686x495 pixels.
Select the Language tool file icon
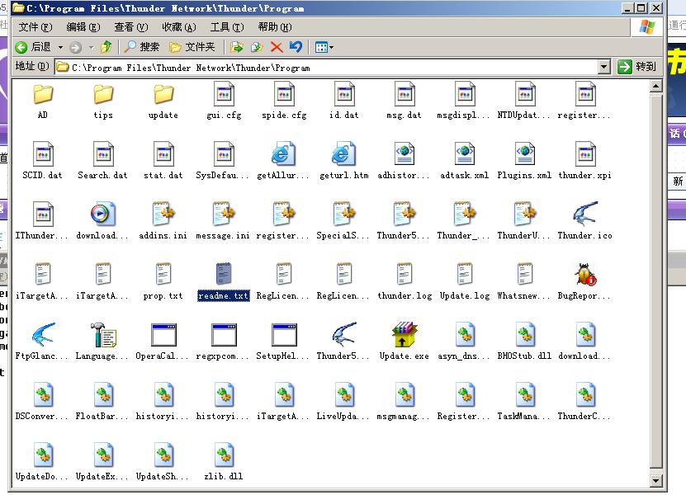point(103,335)
